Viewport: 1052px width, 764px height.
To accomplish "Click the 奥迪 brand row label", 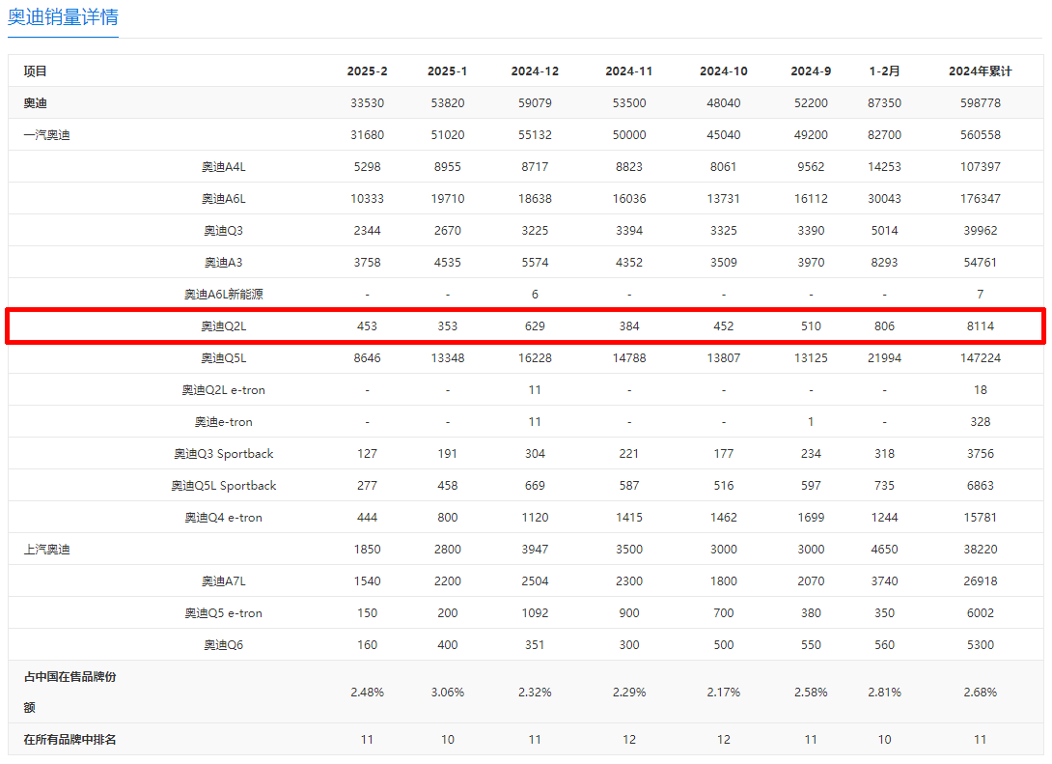I will point(35,102).
